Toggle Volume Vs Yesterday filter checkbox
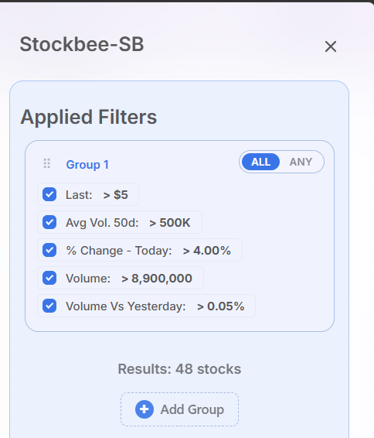The width and height of the screenshot is (374, 438). point(49,306)
